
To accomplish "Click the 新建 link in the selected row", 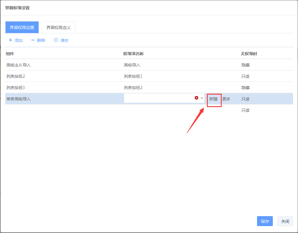I will point(214,99).
